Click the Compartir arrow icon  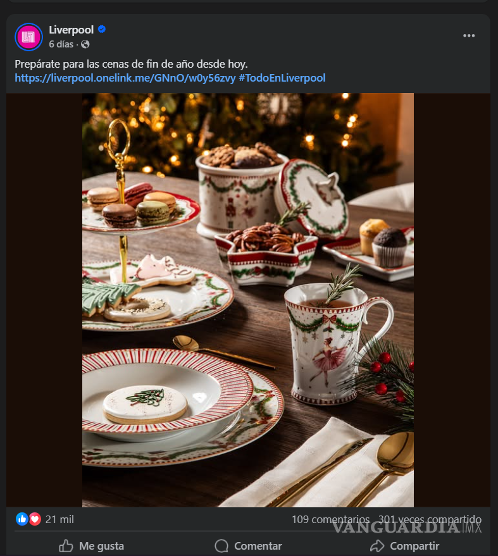click(377, 546)
